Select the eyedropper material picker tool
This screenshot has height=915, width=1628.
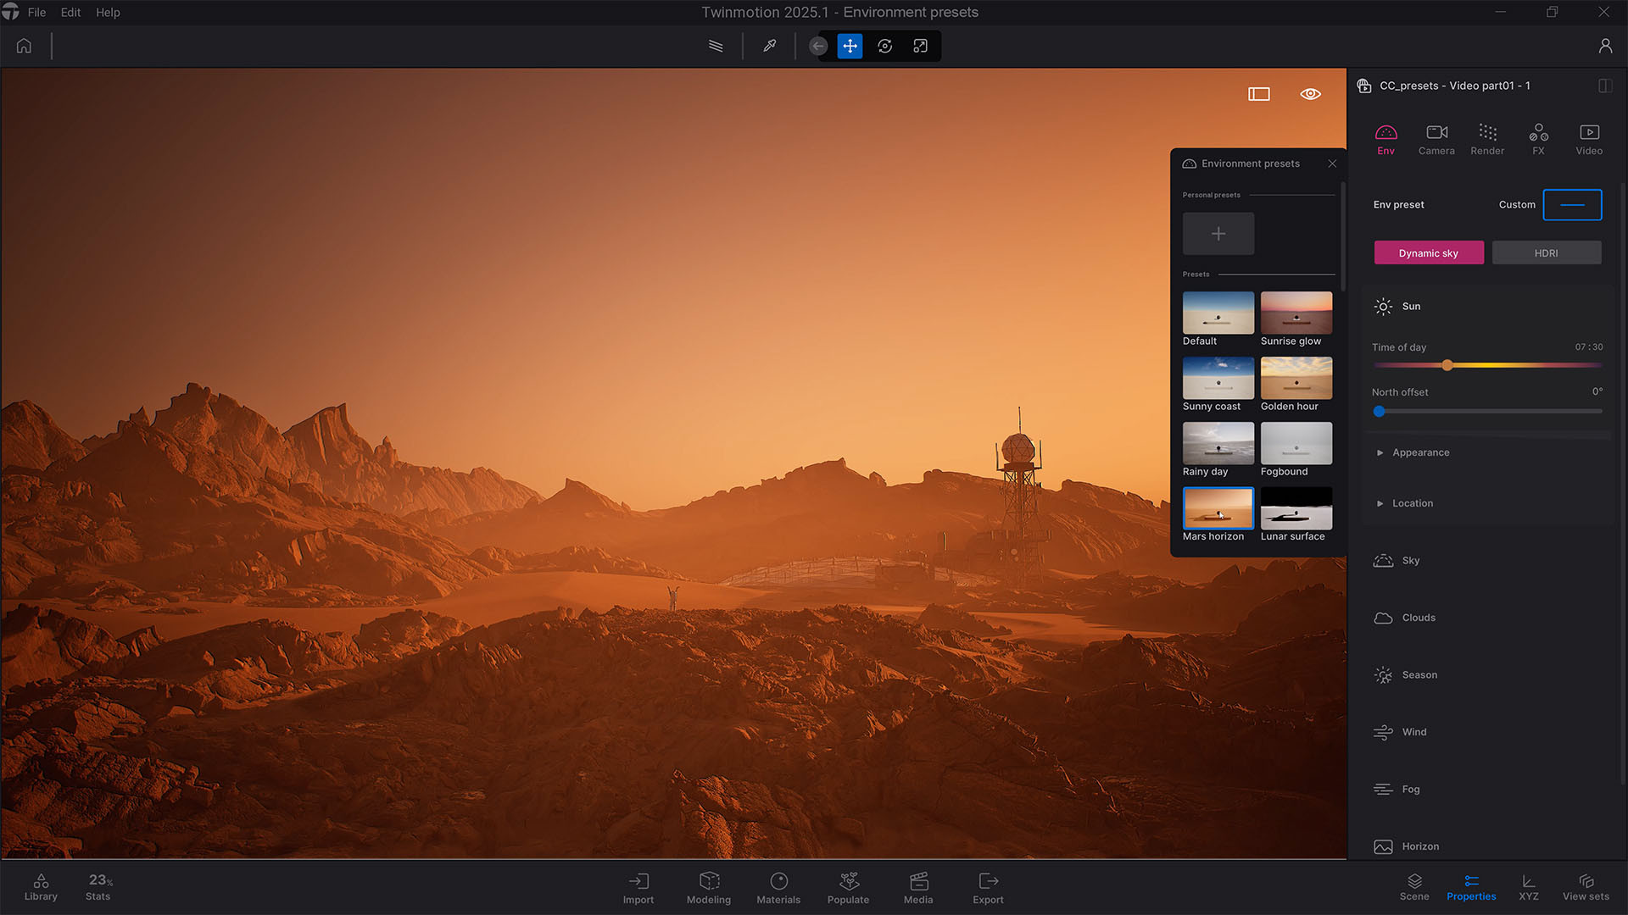tap(769, 46)
